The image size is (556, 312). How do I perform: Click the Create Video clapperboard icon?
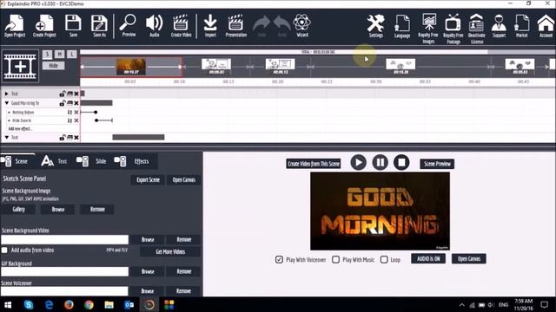click(x=181, y=25)
